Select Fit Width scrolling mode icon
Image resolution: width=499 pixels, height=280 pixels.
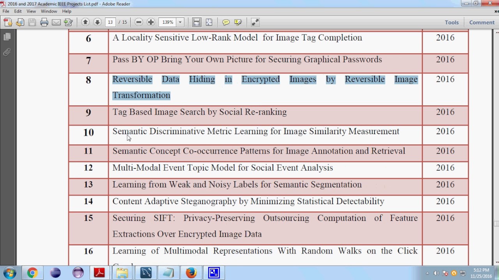pos(196,22)
